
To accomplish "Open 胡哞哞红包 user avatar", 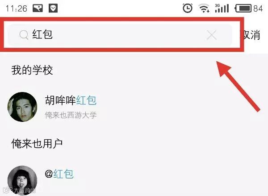I will [22, 107].
